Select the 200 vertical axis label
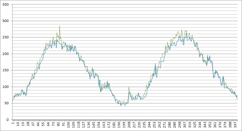Screen dimensions: 242x131 (x=5, y=54)
